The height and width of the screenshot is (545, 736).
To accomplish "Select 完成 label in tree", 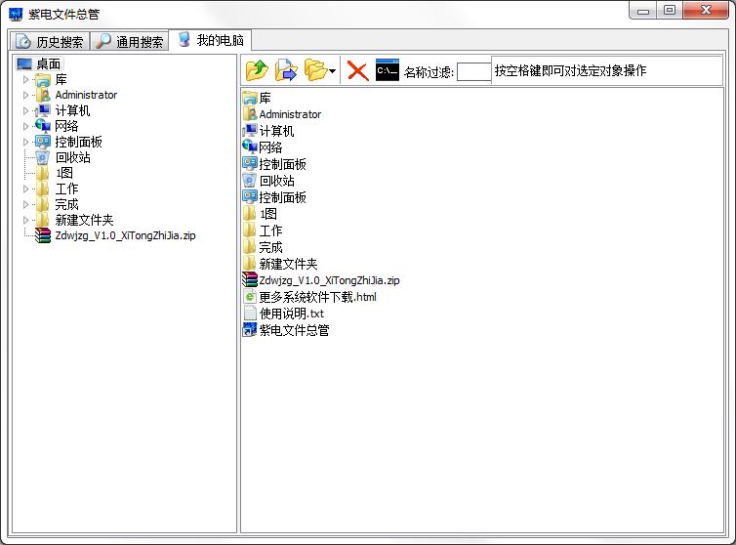I will [66, 204].
